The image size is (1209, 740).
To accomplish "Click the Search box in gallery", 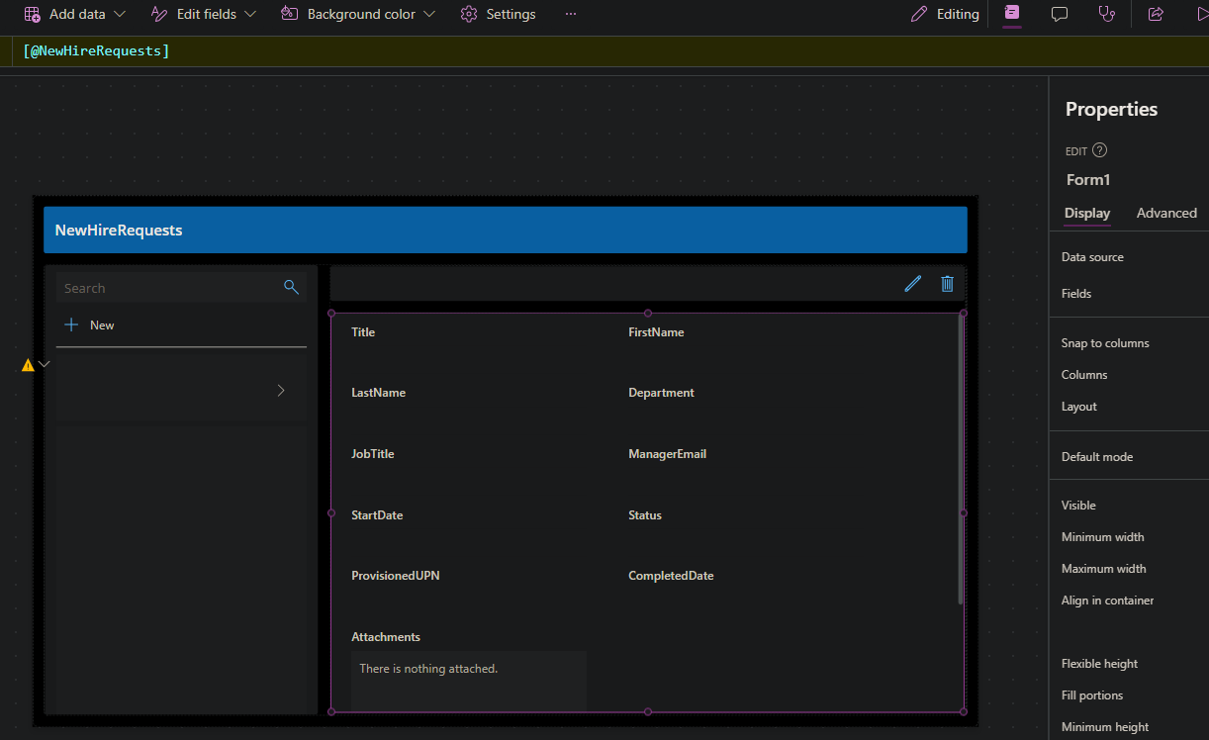I will tap(181, 288).
